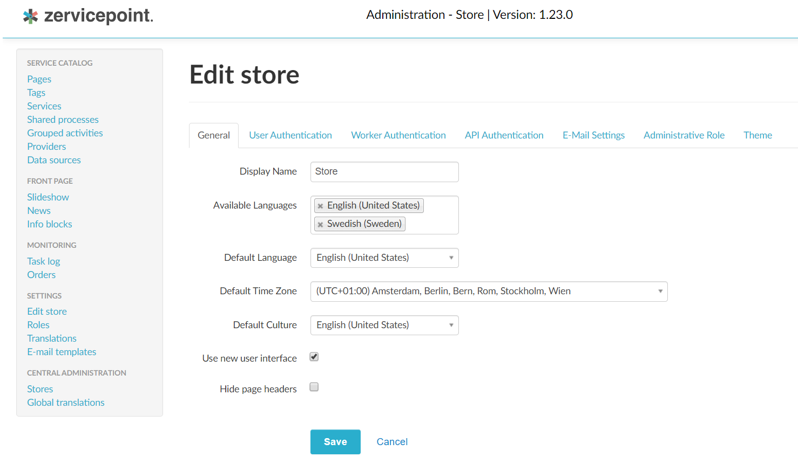
Task: Expand the Default Time Zone dropdown
Action: 489,292
